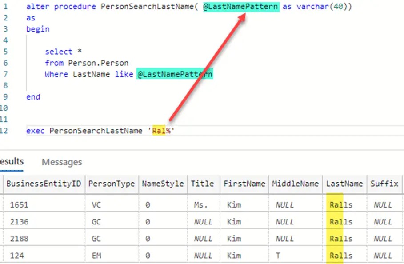The image size is (404, 264).
Task: Sort by BusinessEntityID column header
Action: click(44, 184)
